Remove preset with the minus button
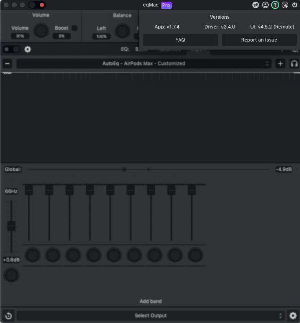Screen dimensions: 300x323 (7, 64)
